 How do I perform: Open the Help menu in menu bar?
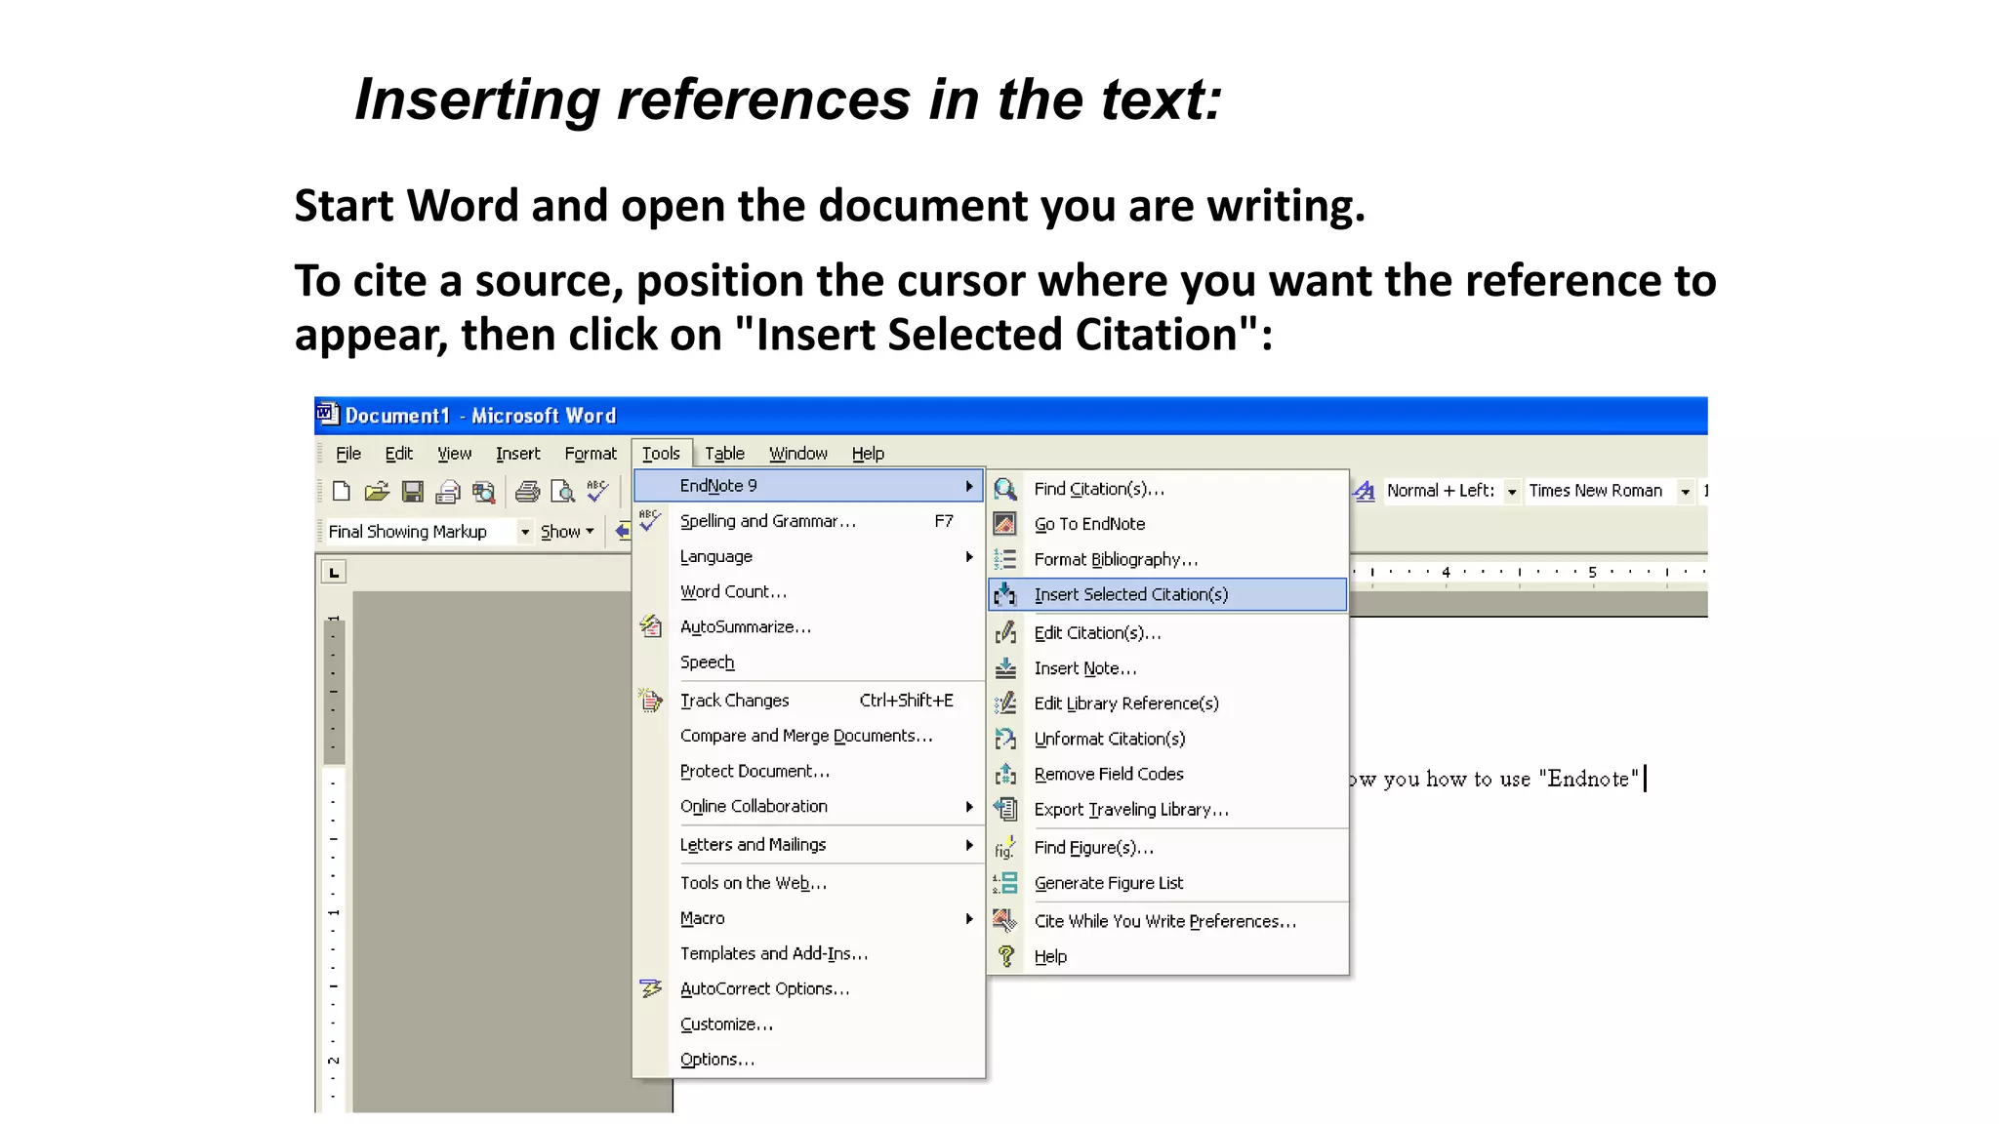[x=868, y=454]
